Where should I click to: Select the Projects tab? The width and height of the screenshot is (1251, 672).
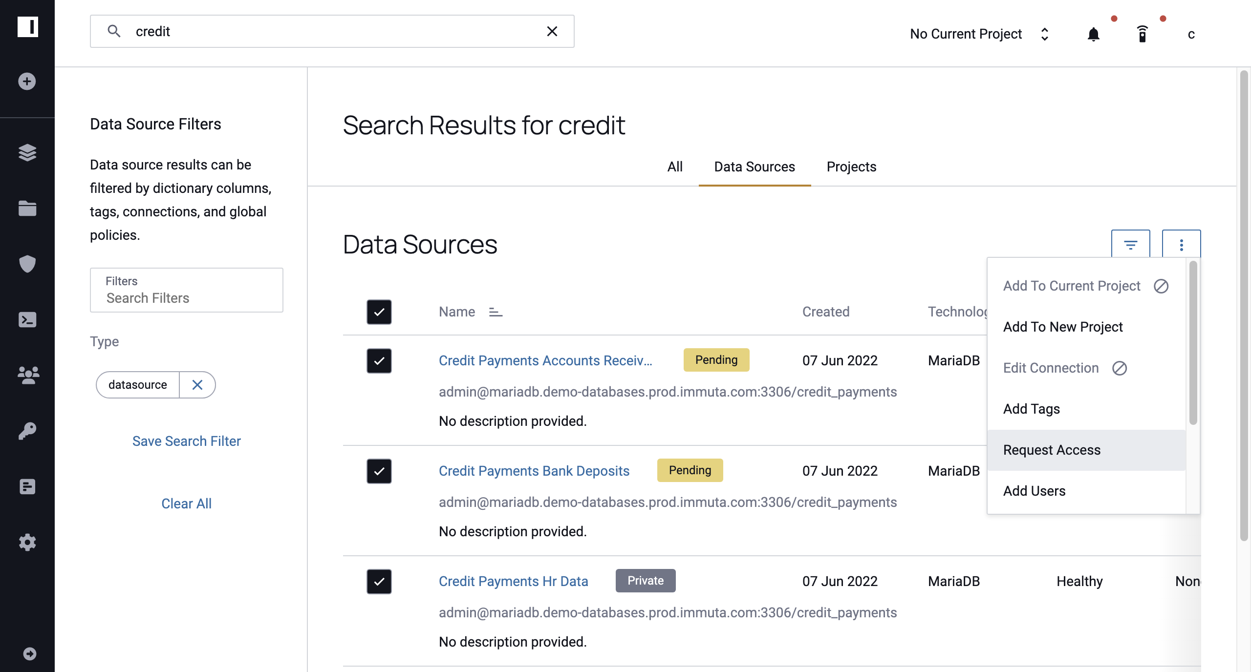tap(851, 167)
